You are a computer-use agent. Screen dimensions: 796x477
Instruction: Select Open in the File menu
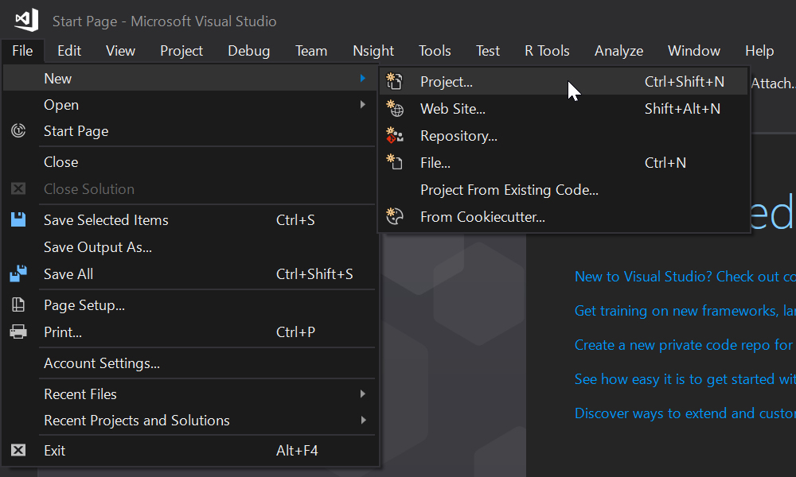pyautogui.click(x=189, y=104)
